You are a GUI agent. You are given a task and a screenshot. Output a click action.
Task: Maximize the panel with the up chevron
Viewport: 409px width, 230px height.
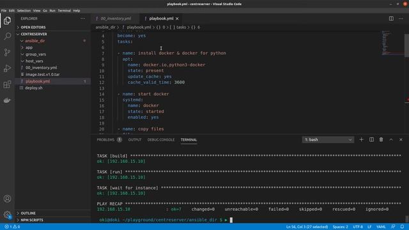tap(391, 140)
